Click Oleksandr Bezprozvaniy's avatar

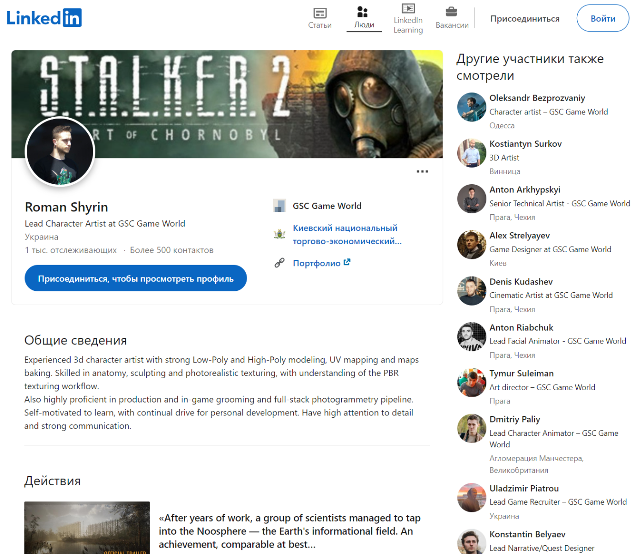[x=472, y=107]
